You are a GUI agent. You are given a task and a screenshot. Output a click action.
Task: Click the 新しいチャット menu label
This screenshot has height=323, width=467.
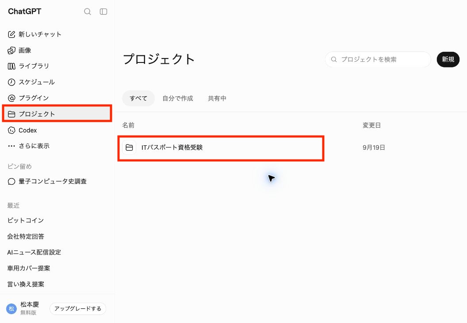(40, 34)
